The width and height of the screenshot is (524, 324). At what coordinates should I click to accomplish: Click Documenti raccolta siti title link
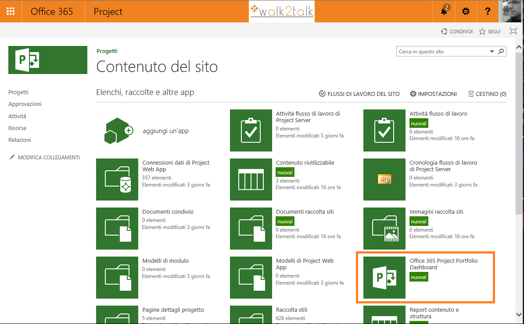tap(305, 211)
